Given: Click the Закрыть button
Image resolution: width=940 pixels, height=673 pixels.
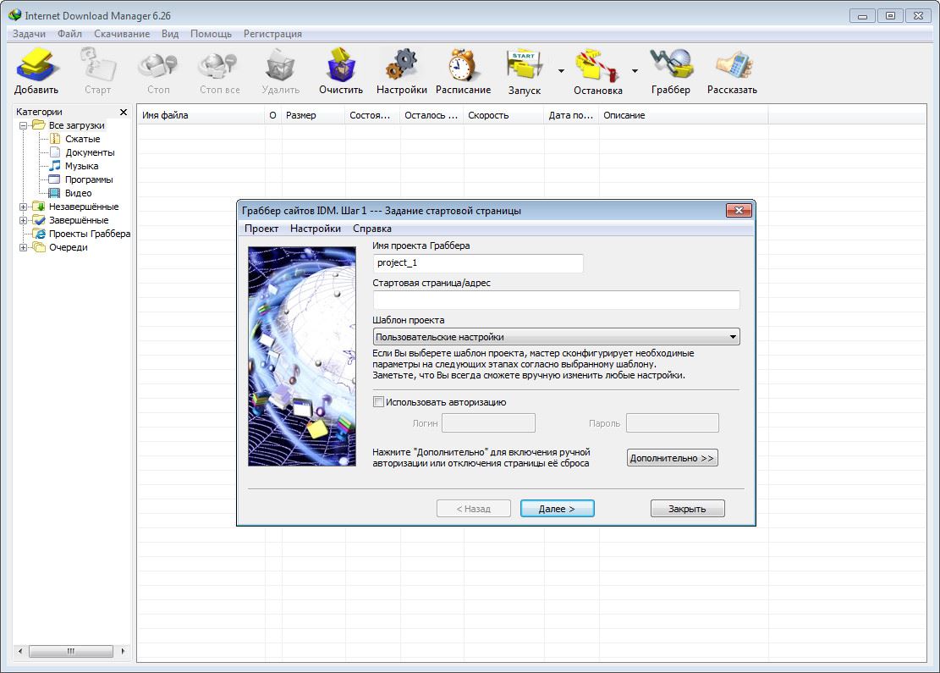Looking at the screenshot, I should (688, 509).
